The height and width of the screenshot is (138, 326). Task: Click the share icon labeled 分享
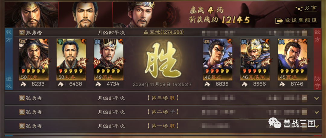299,8
